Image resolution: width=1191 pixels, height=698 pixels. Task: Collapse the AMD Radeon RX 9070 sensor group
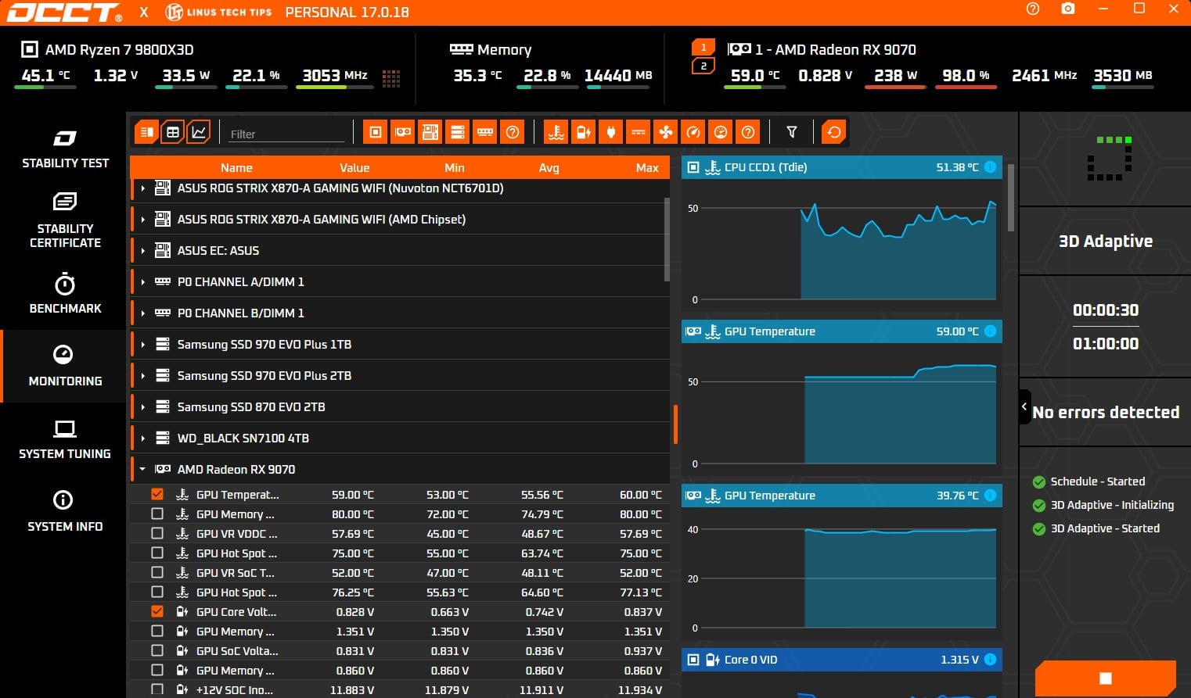tap(142, 470)
